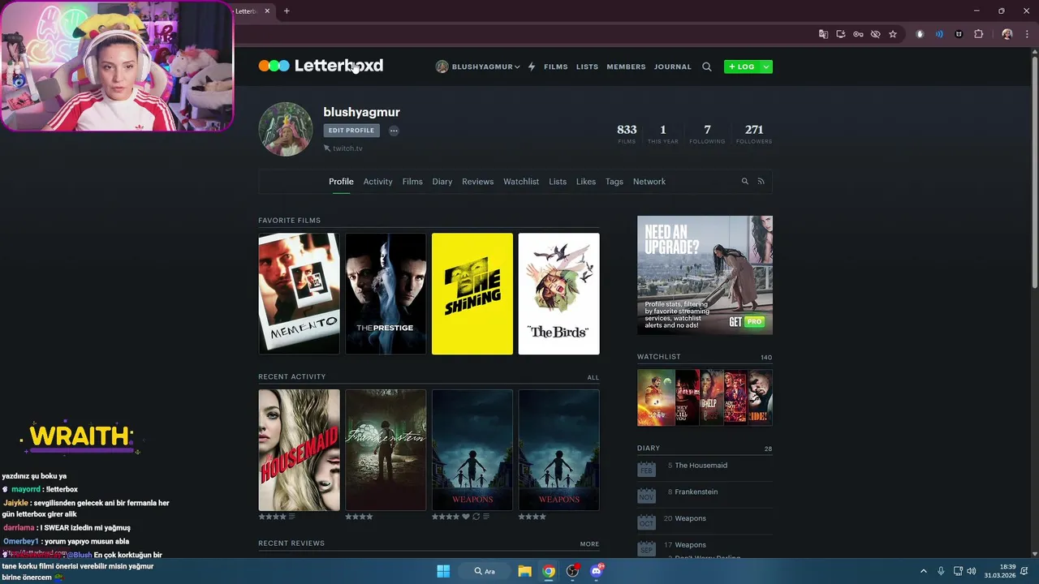Switch to the Diary profile tab
This screenshot has height=584, width=1039.
tap(442, 182)
